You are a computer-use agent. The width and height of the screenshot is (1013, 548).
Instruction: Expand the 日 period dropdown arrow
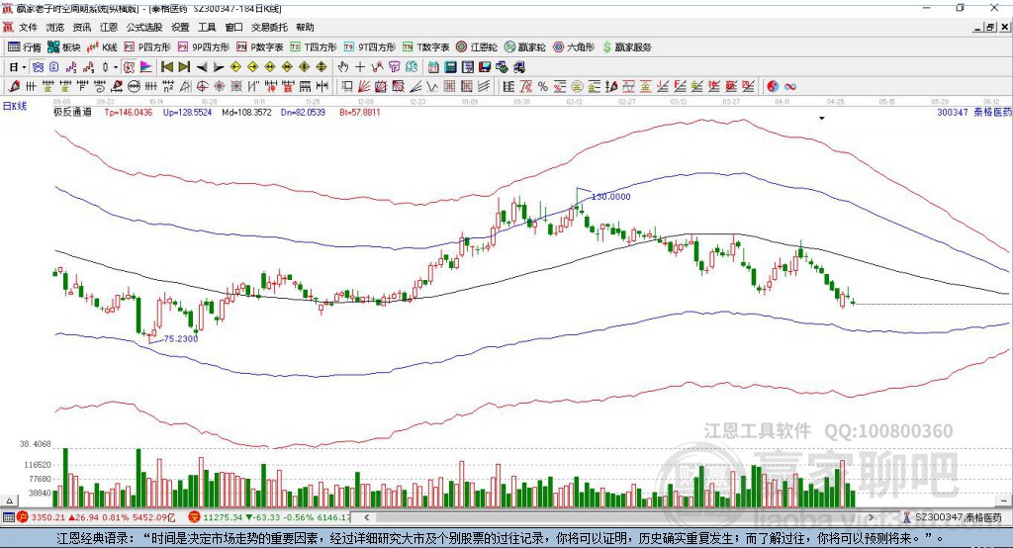(24, 67)
